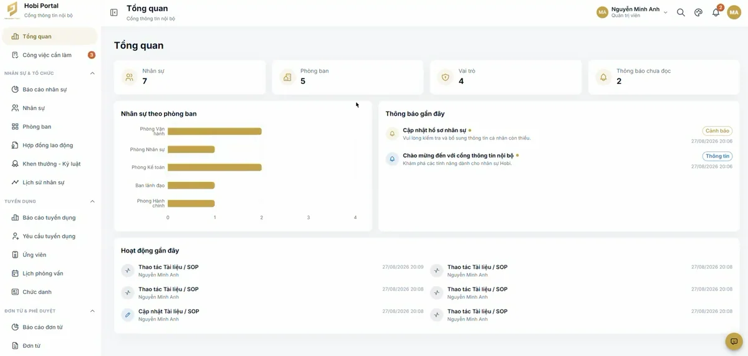748x356 pixels.
Task: Go to Báo cáo tuyển dụng
Action: (x=50, y=218)
